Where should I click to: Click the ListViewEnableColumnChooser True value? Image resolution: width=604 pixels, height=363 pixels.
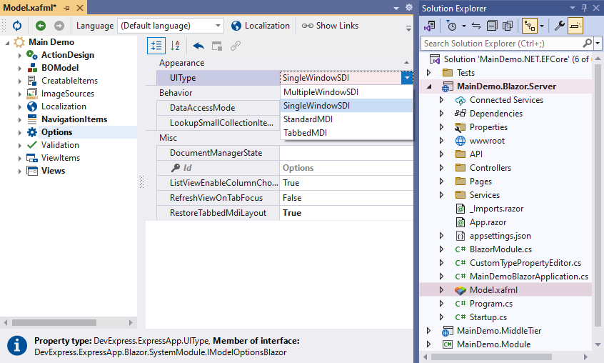coord(346,183)
